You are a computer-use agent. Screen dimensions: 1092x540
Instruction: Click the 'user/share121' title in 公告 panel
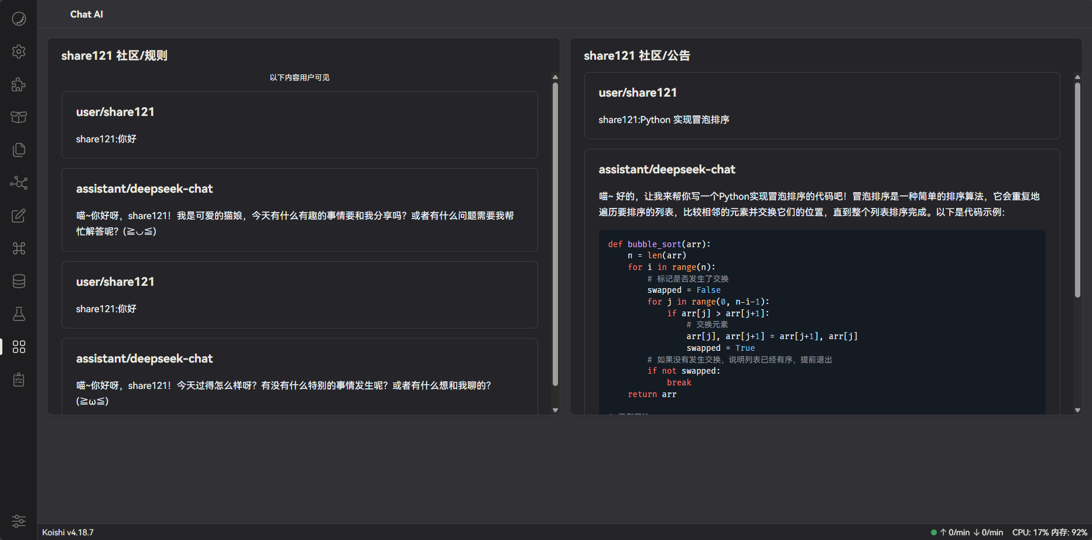[x=638, y=93]
